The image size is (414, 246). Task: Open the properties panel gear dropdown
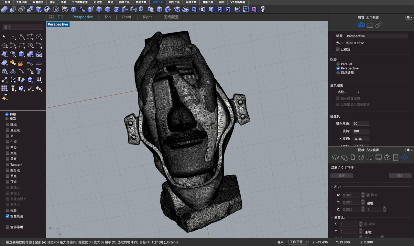(x=409, y=17)
